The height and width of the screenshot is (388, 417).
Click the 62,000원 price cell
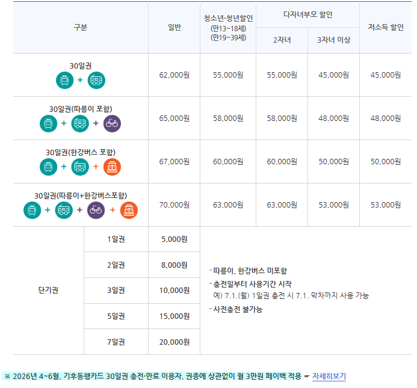click(174, 75)
